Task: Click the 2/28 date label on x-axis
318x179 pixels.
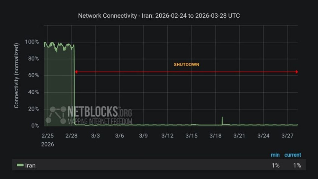Action: (71, 136)
